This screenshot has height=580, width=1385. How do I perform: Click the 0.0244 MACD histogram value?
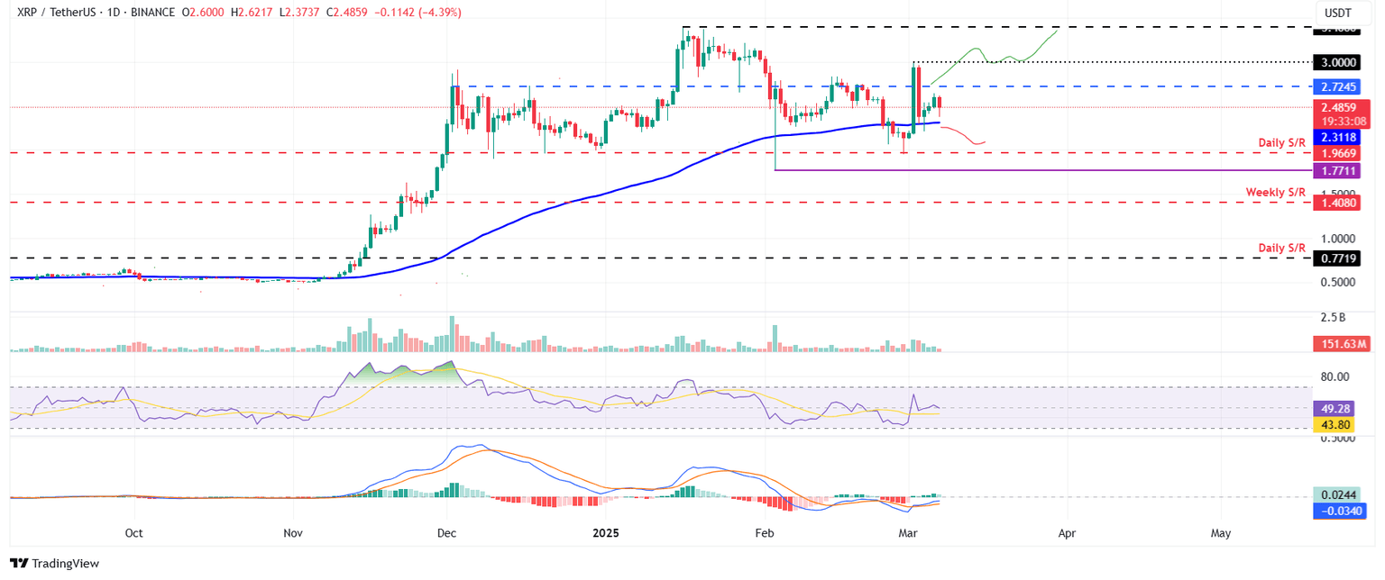1339,494
